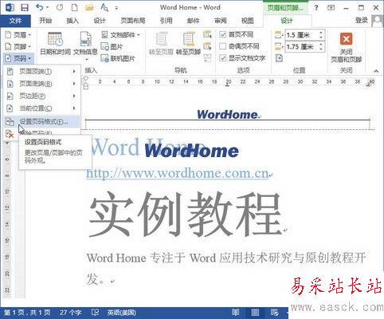Viewport: 384px width, 319px height.
Task: Click the ribbon display options icon
Action: [331, 8]
